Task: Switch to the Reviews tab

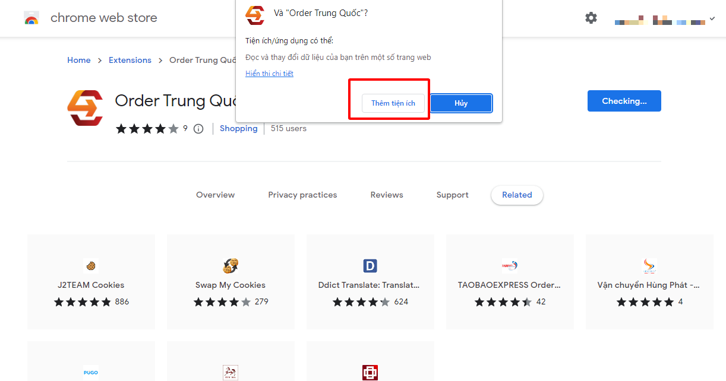Action: [x=386, y=195]
